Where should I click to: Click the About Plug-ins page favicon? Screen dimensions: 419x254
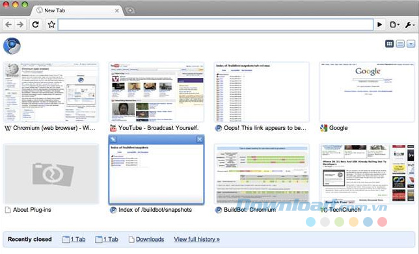tap(8, 210)
